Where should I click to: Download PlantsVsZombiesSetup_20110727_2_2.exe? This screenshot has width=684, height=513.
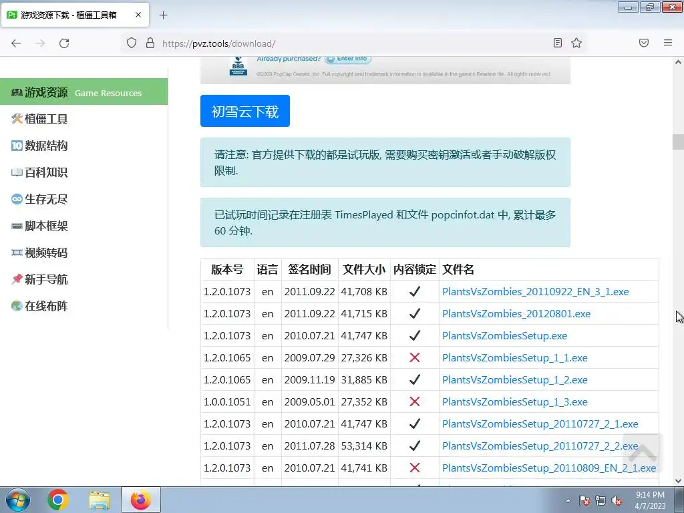pos(540,446)
